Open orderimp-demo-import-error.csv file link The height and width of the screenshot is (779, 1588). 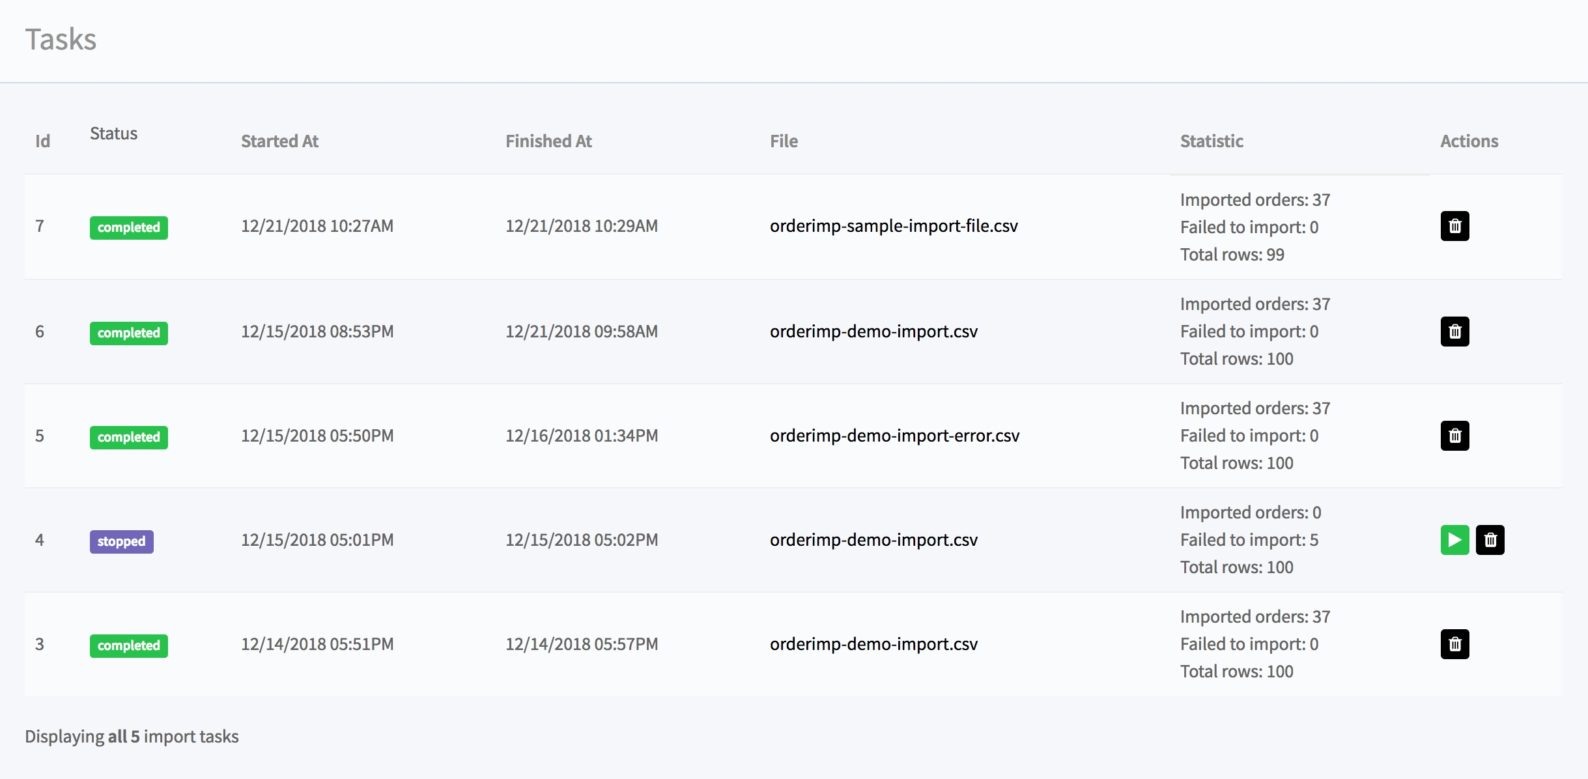pos(894,436)
